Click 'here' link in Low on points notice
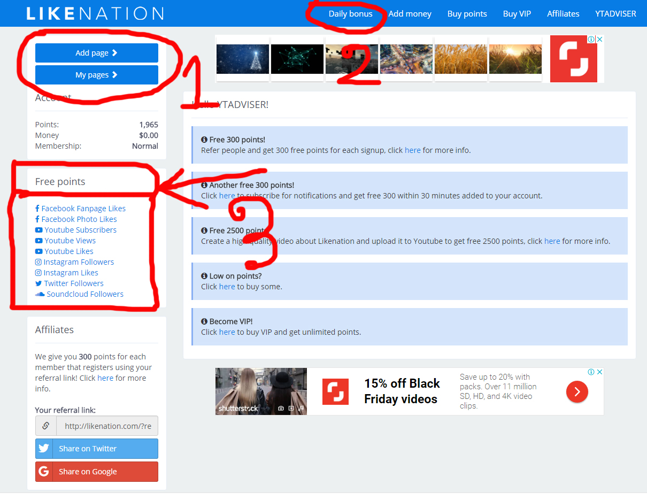 point(227,287)
